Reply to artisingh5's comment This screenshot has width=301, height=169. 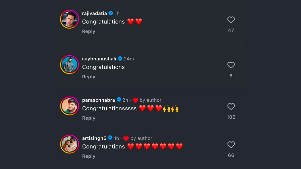pyautogui.click(x=89, y=156)
